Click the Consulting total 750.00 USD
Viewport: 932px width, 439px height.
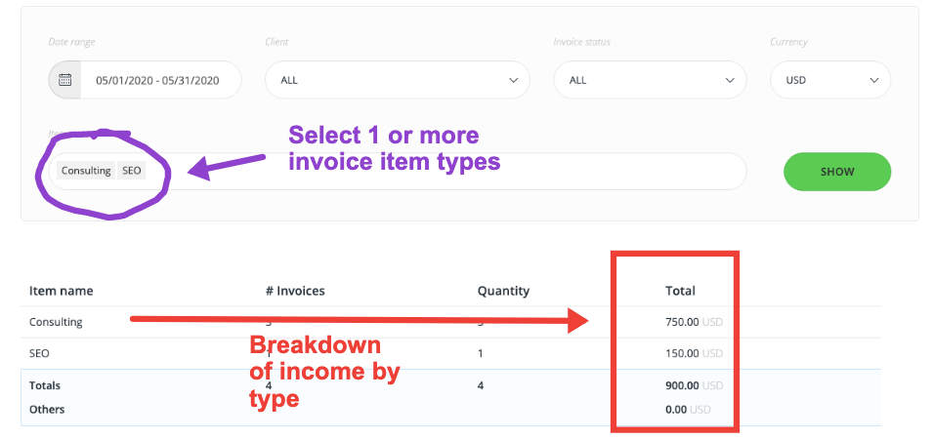tap(694, 322)
